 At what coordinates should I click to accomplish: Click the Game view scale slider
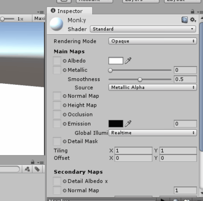(7, 19)
